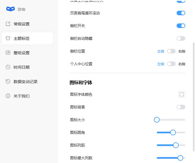
Task: Enable the 图标背景 toggle
Action: [181, 107]
